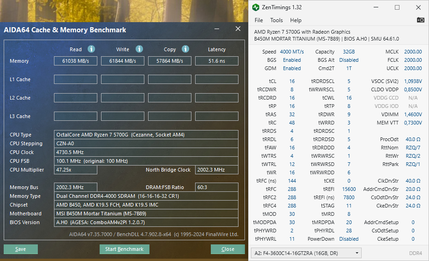429x261 pixels.
Task: Click the Cmd2T 1T value
Action: [349, 68]
